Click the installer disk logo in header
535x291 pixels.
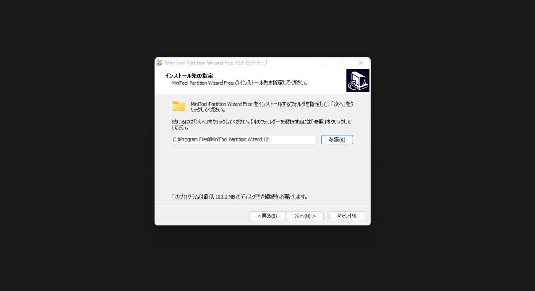point(358,81)
